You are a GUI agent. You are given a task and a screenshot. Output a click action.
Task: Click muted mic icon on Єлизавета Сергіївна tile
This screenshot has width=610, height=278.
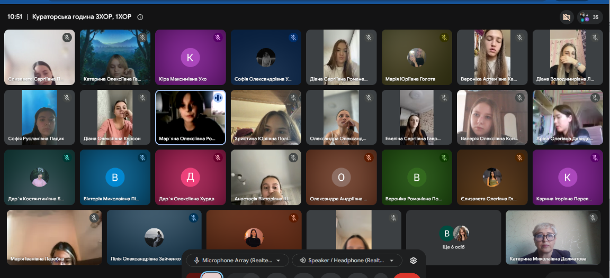click(67, 38)
